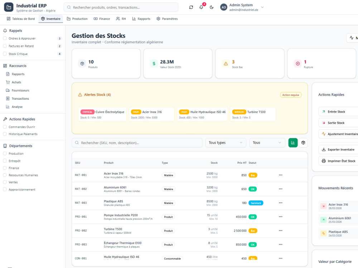Click Exporter Inventaire button
The image size is (358, 268).
(x=338, y=149)
